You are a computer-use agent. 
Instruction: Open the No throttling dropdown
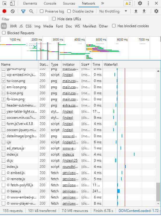coord(113,11)
